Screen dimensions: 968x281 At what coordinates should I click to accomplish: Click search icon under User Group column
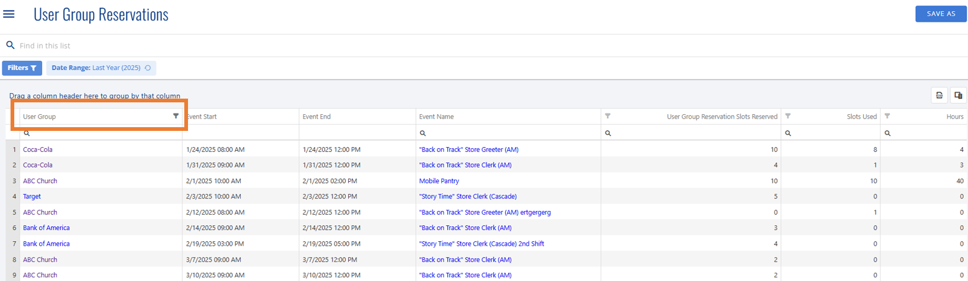coord(26,133)
